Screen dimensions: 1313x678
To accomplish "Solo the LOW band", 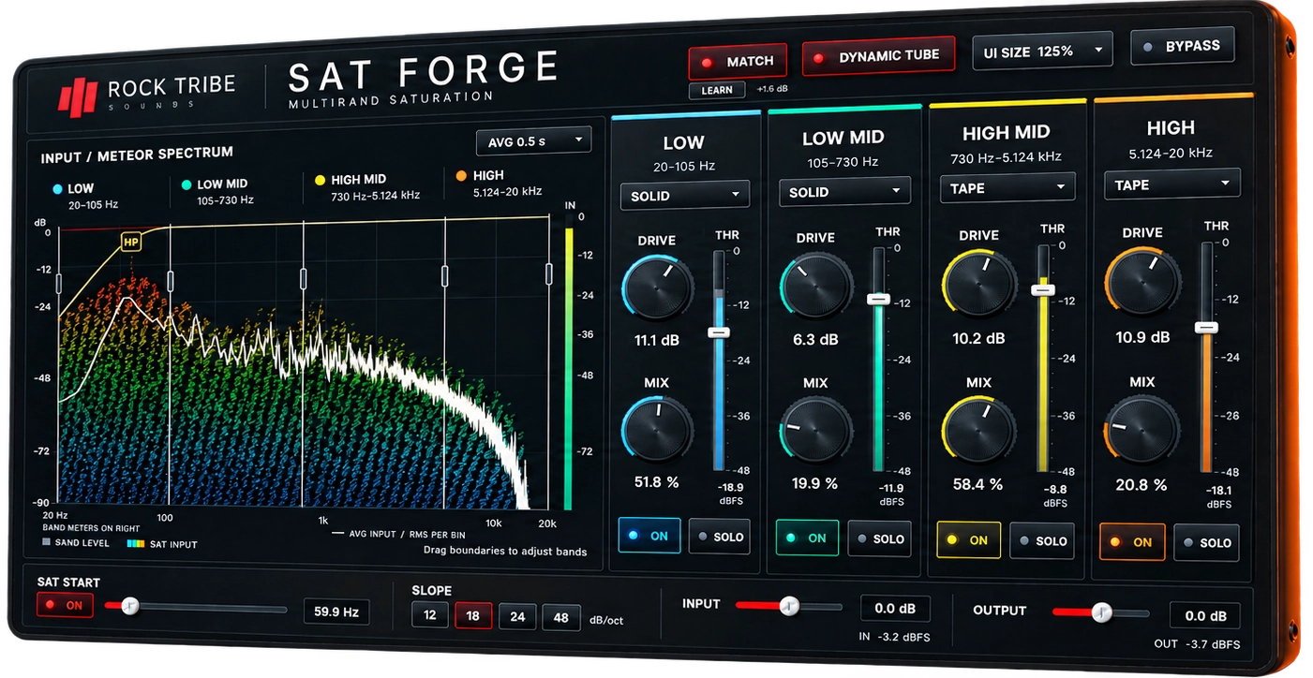I will pyautogui.click(x=720, y=537).
